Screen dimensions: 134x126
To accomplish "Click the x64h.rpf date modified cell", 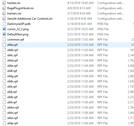I will tap(80, 81).
